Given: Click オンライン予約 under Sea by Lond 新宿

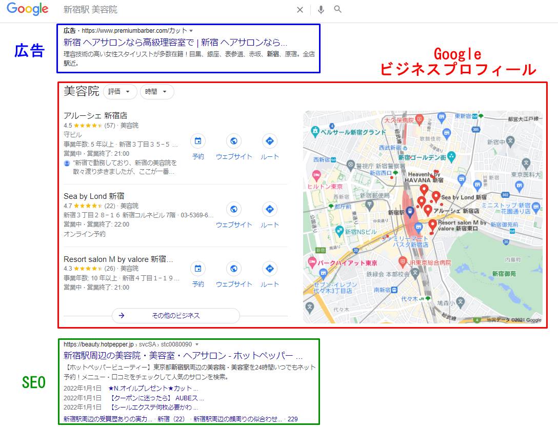Looking at the screenshot, I should point(84,234).
